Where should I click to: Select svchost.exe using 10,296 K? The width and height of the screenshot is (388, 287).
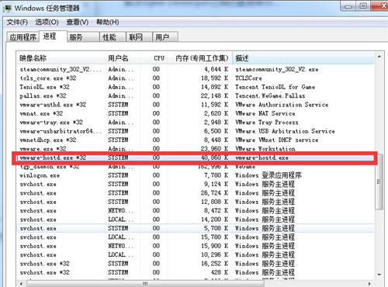196,254
